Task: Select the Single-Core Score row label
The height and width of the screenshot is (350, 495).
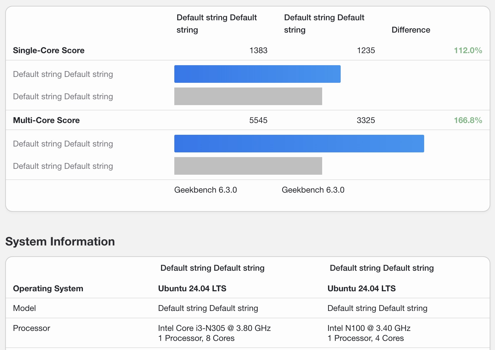Action: tap(49, 51)
